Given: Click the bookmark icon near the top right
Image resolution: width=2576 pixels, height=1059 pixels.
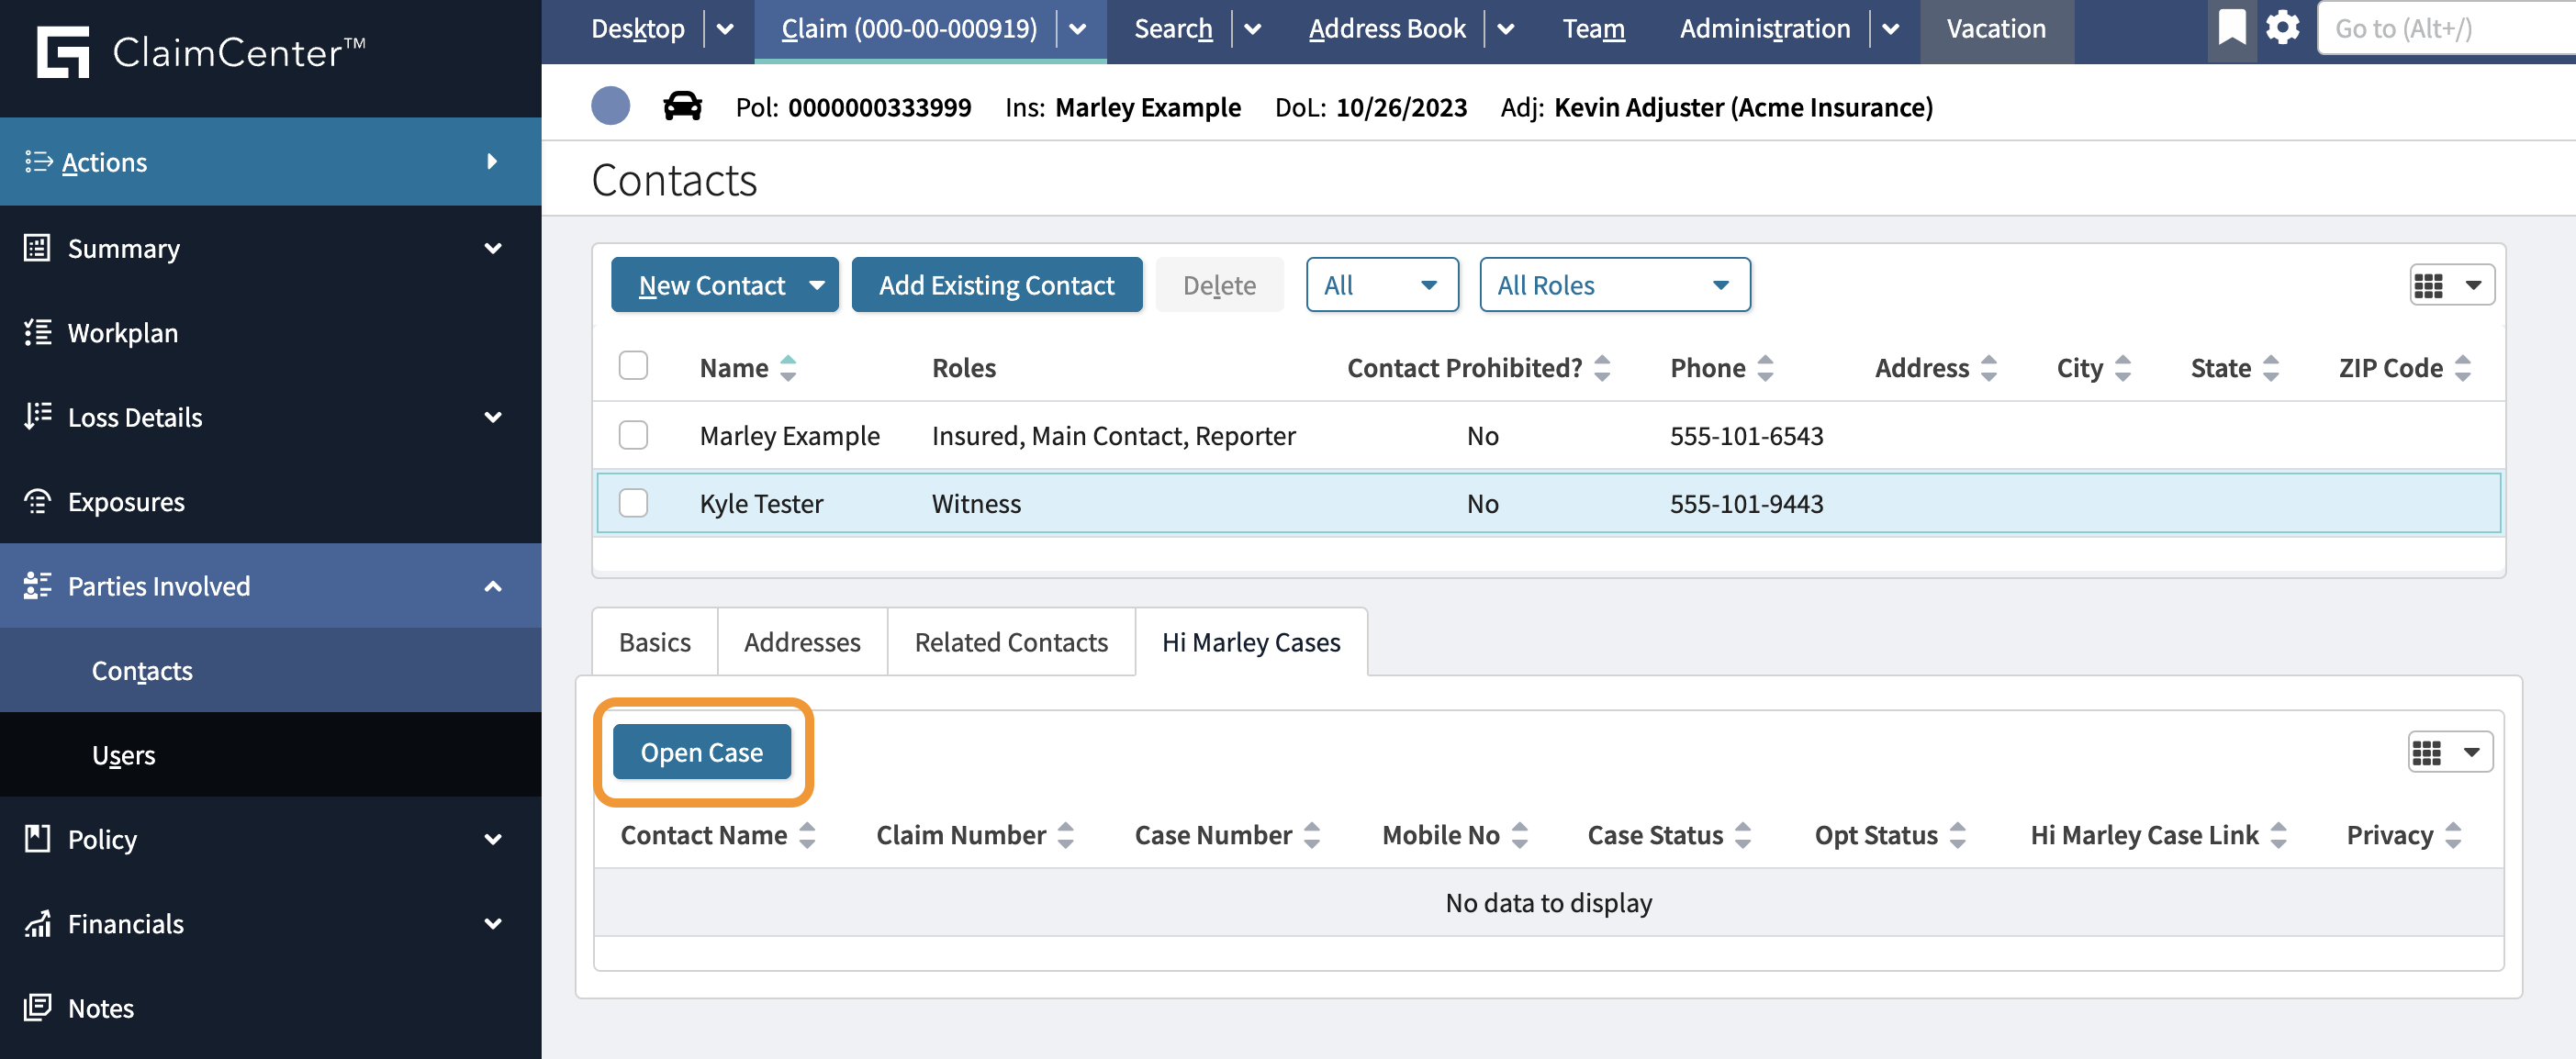Looking at the screenshot, I should point(2231,28).
